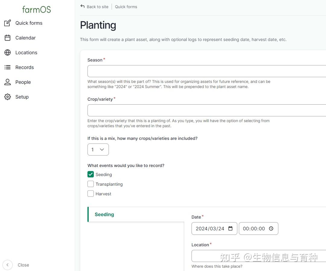Click into the Crop/variety input field
This screenshot has height=271, width=326.
tap(207, 110)
